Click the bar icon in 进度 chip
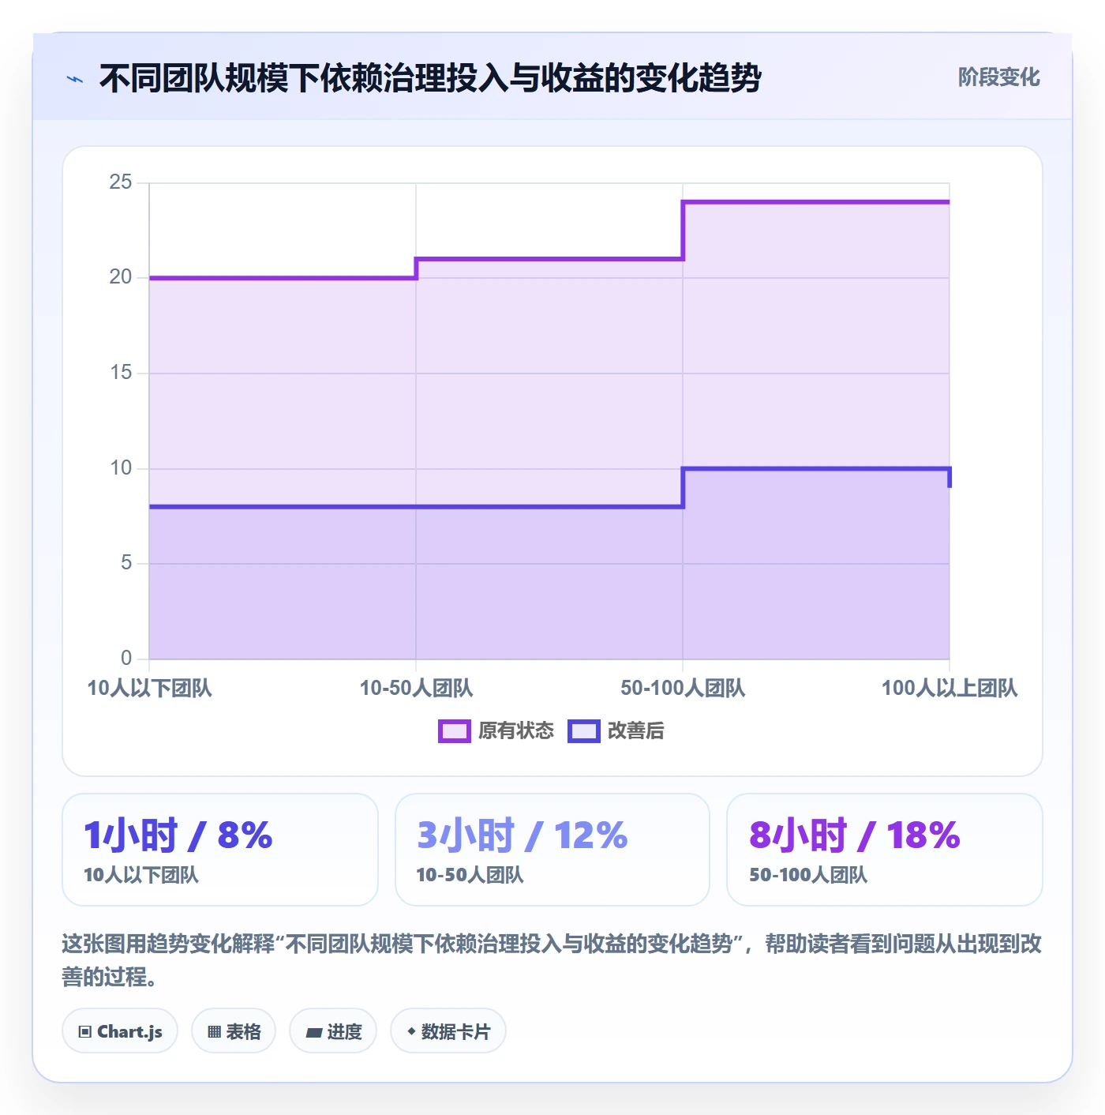 coord(313,1032)
